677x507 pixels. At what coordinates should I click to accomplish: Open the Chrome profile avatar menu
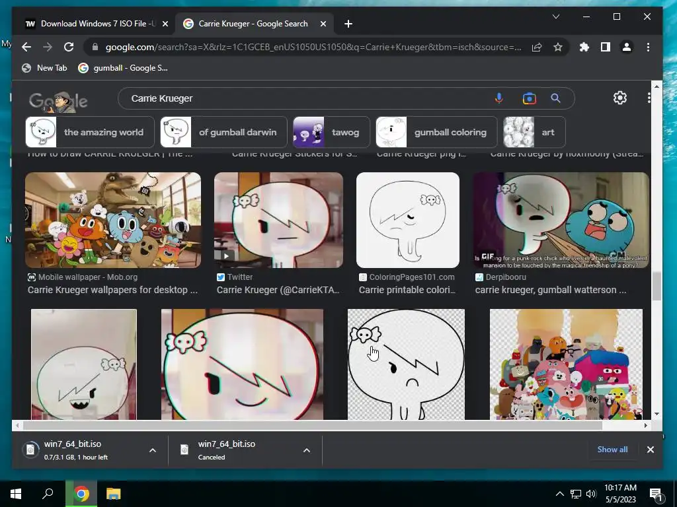pos(627,47)
